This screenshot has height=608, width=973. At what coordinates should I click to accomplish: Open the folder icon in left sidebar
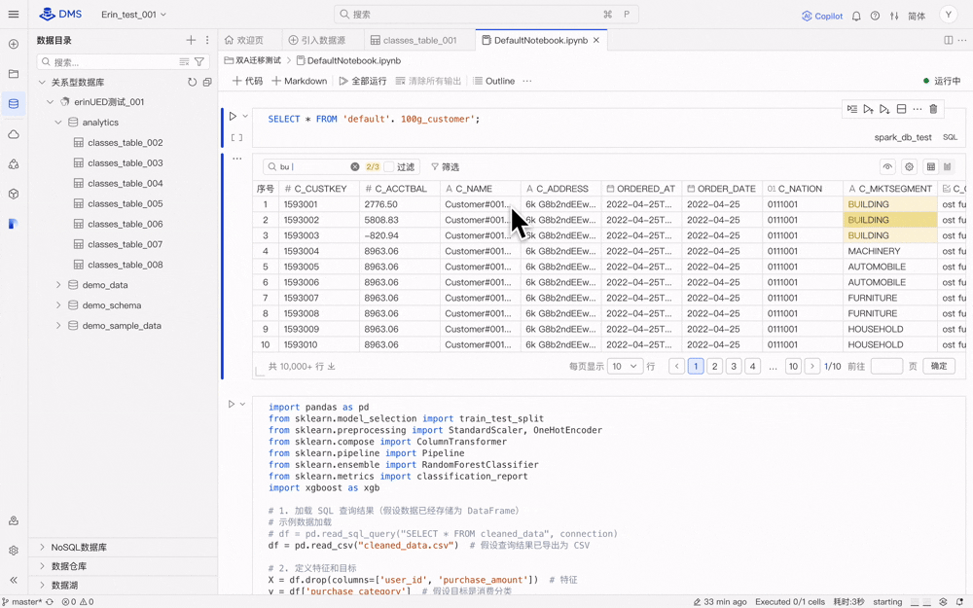[14, 74]
